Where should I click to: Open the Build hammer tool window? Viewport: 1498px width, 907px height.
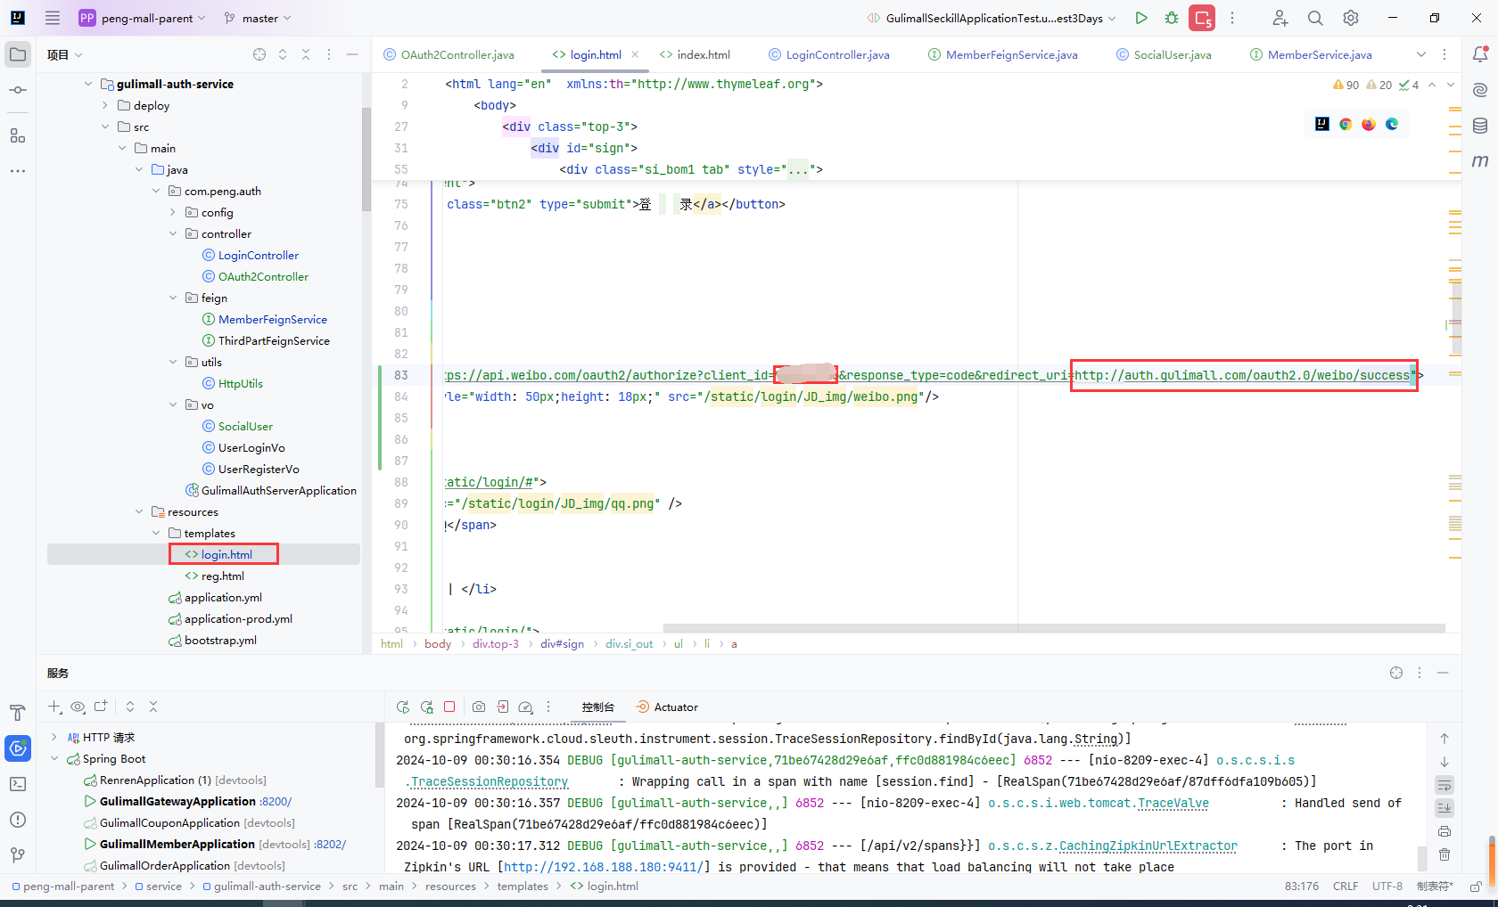18,713
